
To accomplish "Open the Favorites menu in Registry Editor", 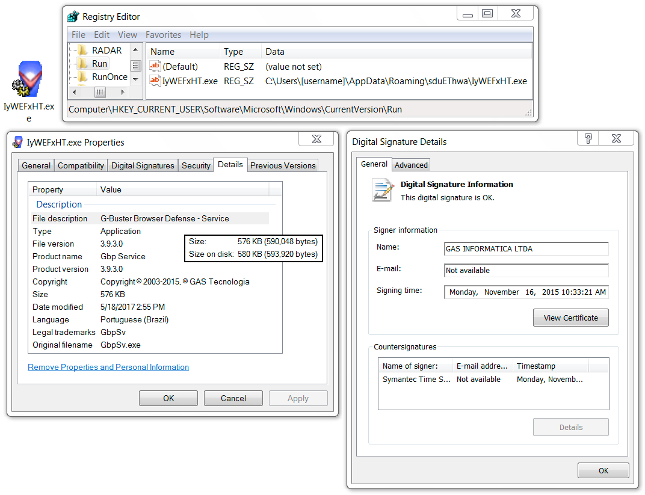I will [x=163, y=35].
